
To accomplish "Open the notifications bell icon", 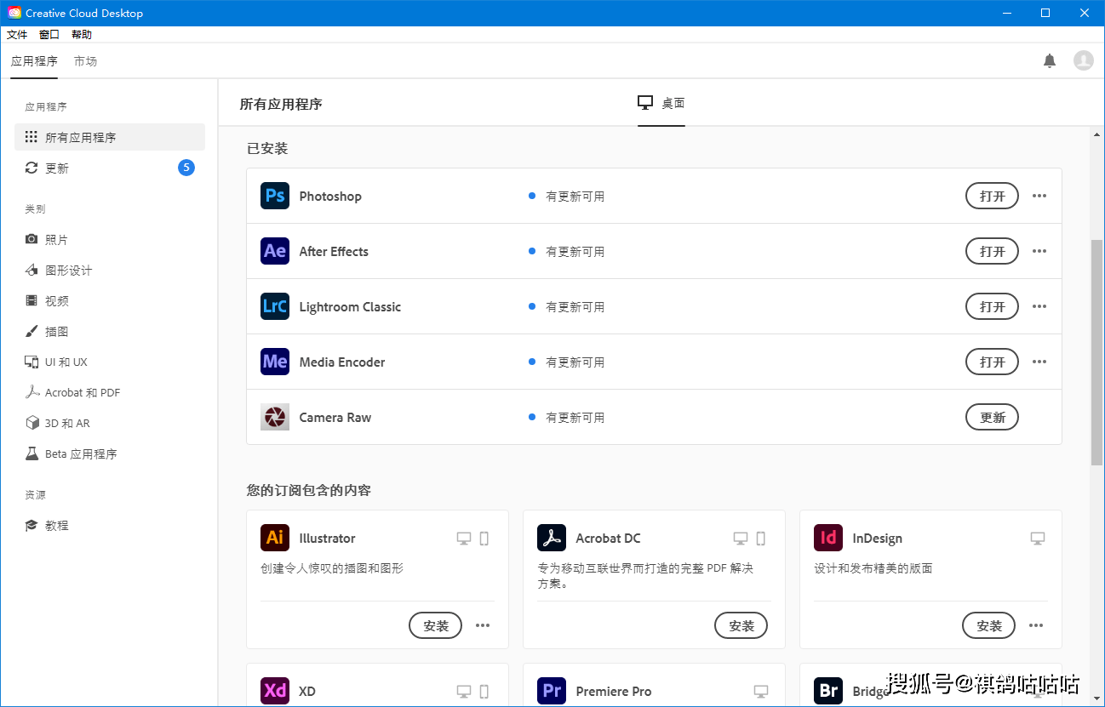I will point(1050,60).
